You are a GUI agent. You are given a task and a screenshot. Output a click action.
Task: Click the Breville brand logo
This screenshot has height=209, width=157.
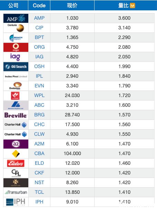click(16, 115)
